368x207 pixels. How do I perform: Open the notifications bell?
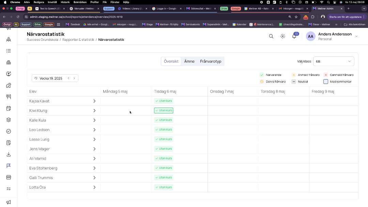tap(294, 36)
